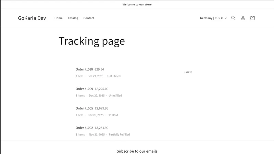Viewport: 274px width, 154px height.
Task: Click 3 items count of Order #1009
Action: (x=80, y=95)
